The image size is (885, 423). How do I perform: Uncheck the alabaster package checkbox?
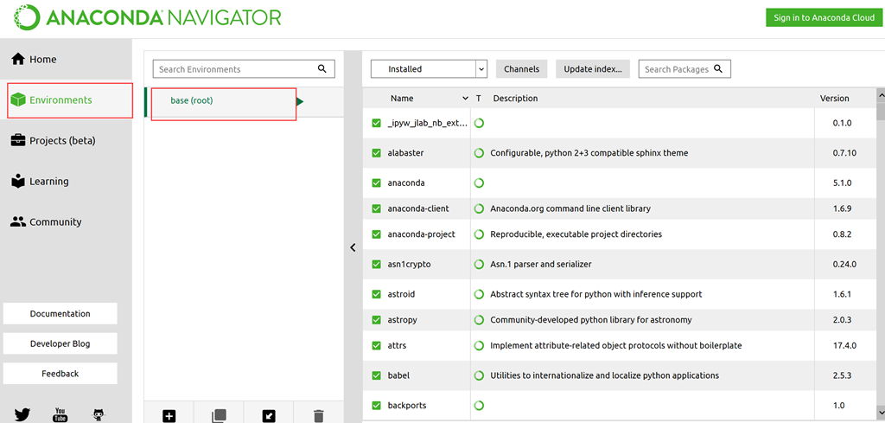(376, 153)
